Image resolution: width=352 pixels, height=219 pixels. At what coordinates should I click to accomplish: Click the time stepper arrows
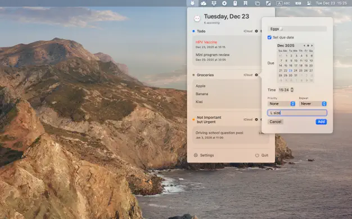(x=292, y=90)
